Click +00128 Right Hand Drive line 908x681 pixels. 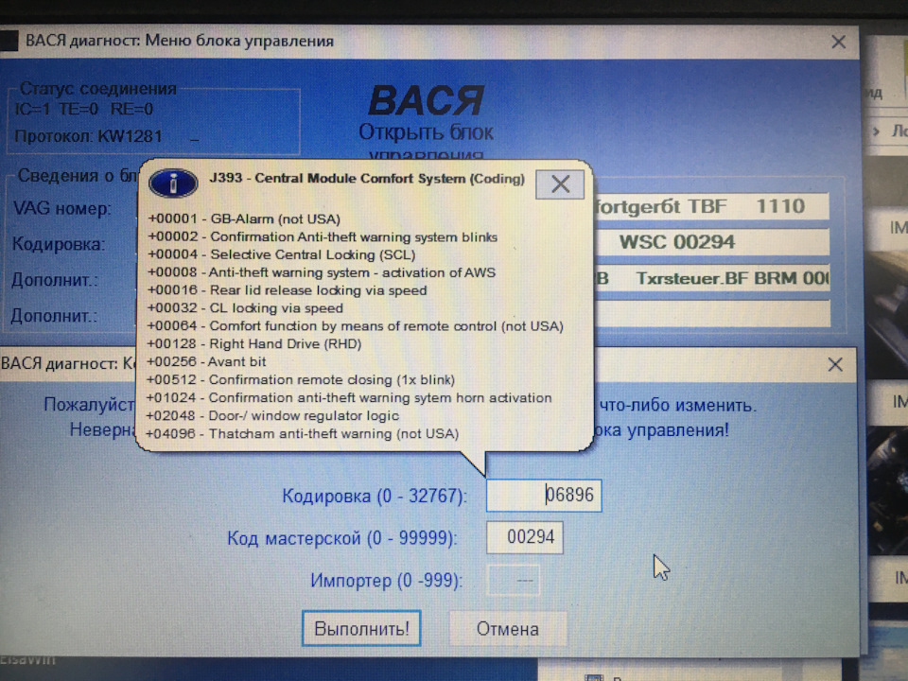coord(254,344)
